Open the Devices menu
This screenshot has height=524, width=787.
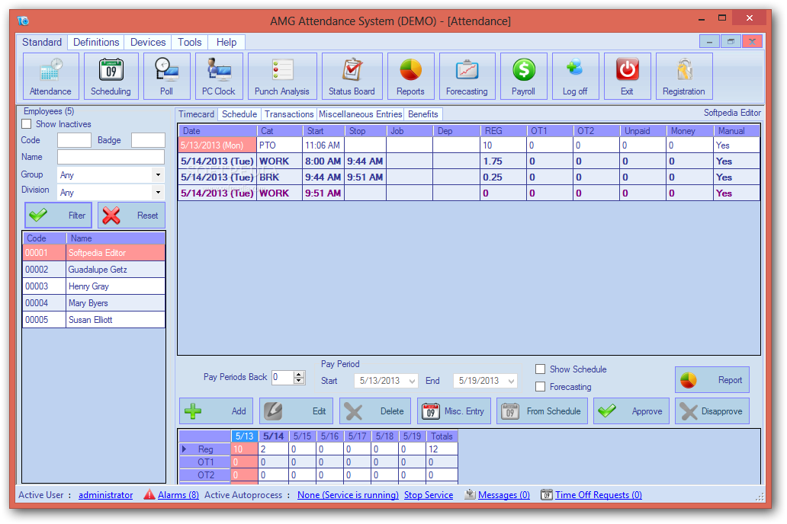click(x=148, y=42)
